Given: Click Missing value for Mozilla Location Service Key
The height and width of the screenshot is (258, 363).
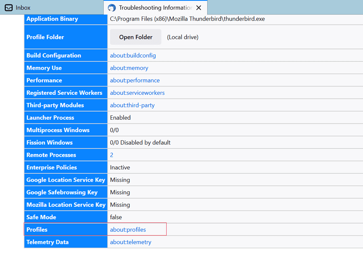Looking at the screenshot, I should pos(120,205).
